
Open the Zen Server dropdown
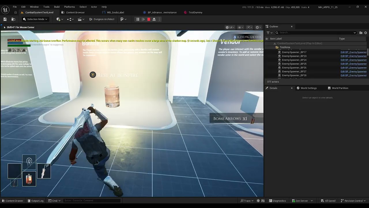coord(302,201)
